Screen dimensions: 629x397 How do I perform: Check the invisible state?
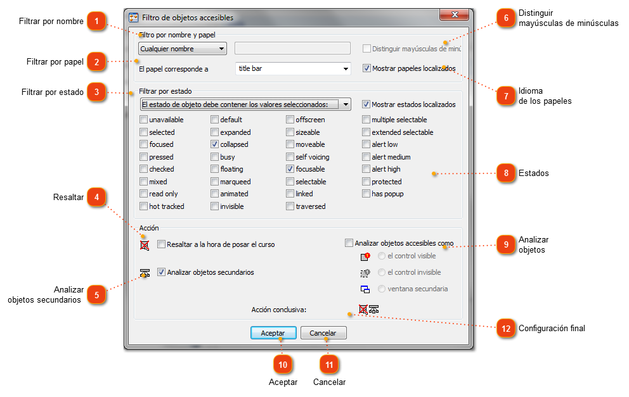click(214, 206)
